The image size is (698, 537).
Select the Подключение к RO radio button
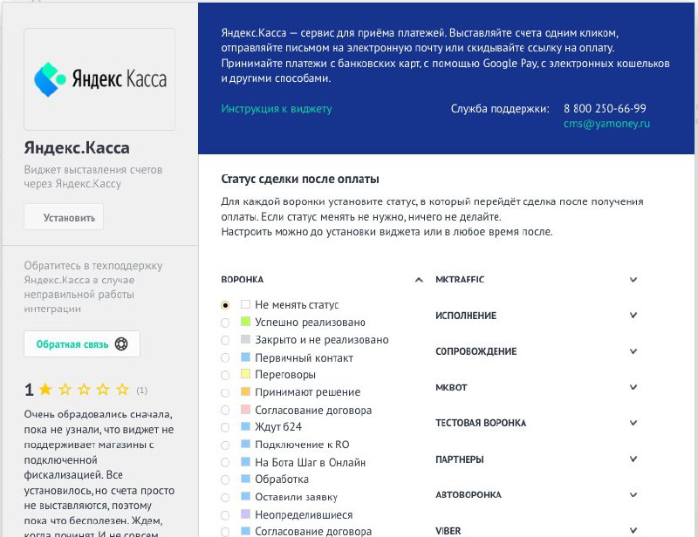(x=225, y=445)
